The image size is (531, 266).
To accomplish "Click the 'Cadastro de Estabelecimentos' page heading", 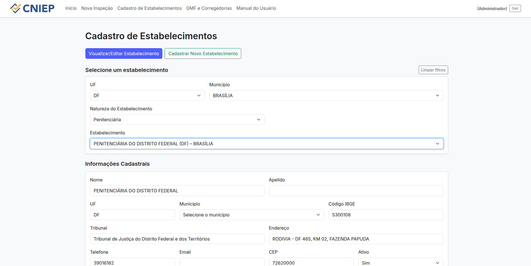I will coord(151,36).
